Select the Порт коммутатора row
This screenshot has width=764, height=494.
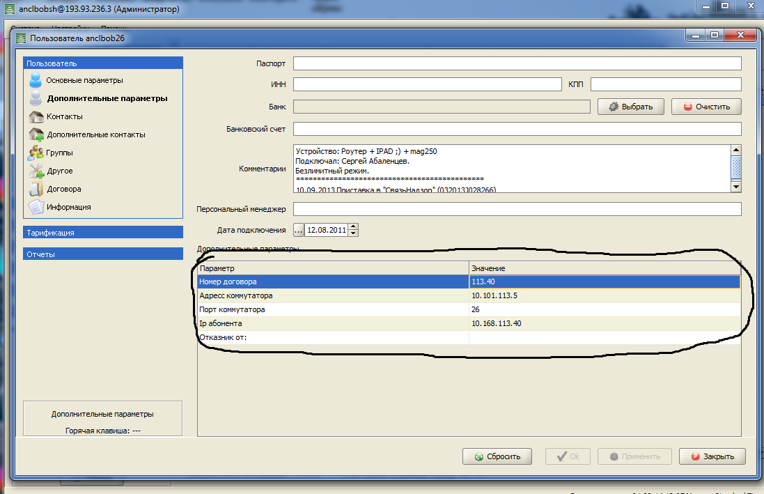[469, 309]
